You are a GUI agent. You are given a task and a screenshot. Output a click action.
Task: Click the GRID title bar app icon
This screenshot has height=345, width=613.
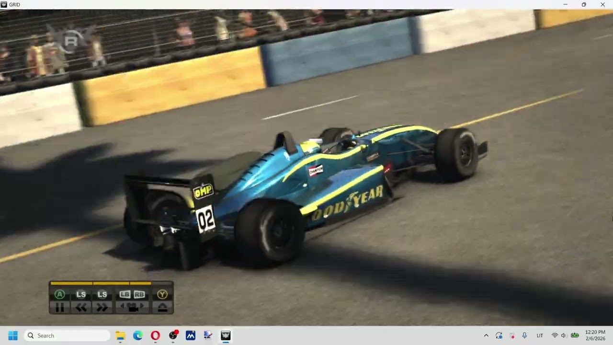(4, 4)
